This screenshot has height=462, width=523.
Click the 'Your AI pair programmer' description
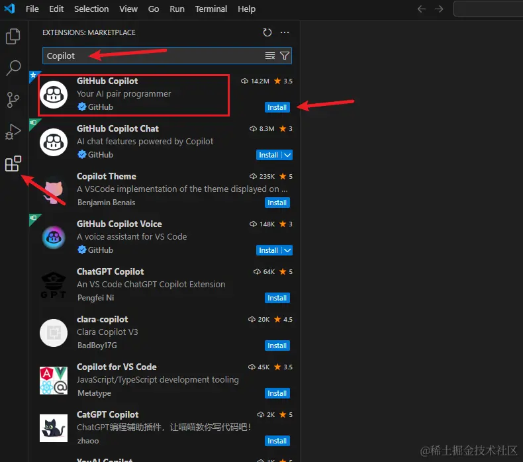(124, 94)
